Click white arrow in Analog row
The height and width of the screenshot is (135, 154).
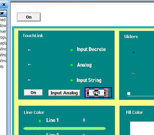[x=29, y=65]
